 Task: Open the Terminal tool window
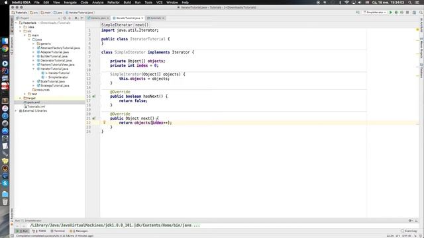tap(58, 231)
